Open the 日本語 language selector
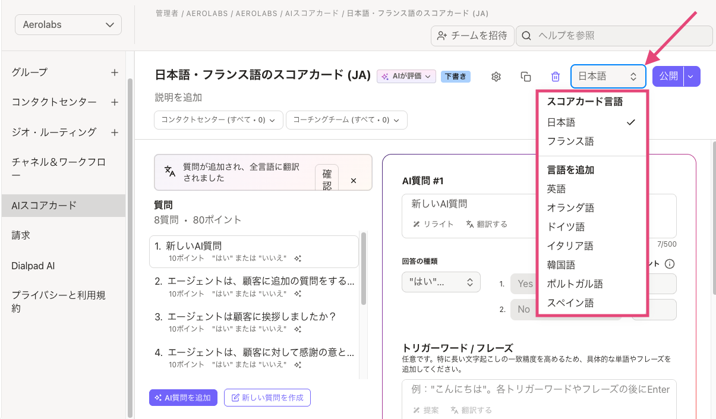 pos(608,76)
